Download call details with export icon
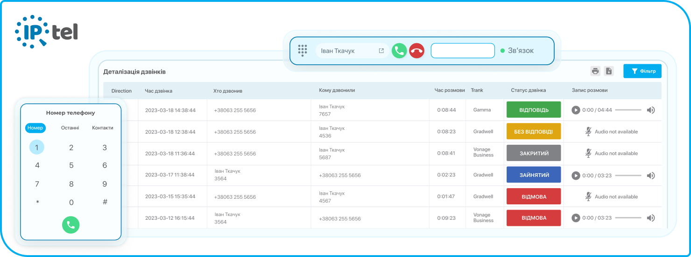The image size is (691, 257). tap(609, 71)
